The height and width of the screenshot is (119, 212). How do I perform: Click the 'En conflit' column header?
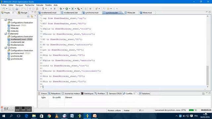pyautogui.click(x=57, y=98)
